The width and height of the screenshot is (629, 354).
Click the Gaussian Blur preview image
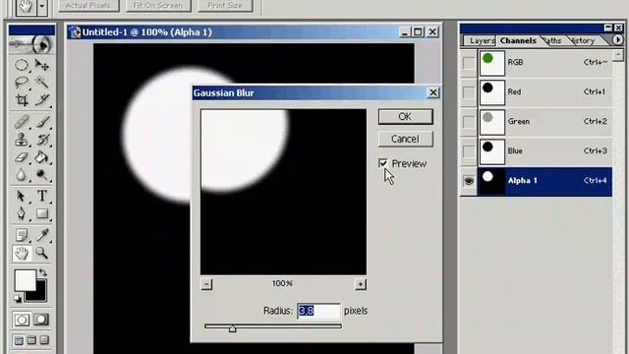[x=283, y=192]
